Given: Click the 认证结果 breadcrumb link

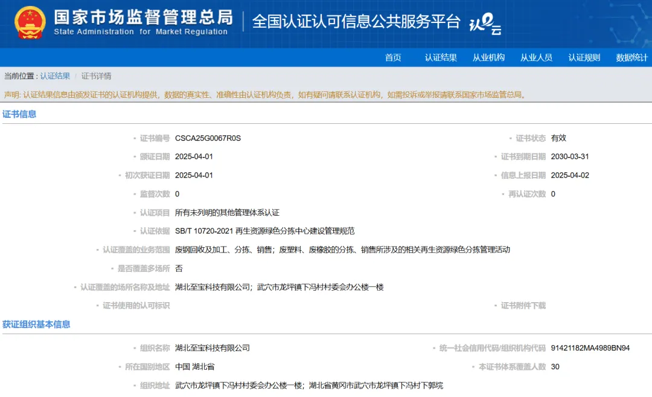Looking at the screenshot, I should pos(55,76).
